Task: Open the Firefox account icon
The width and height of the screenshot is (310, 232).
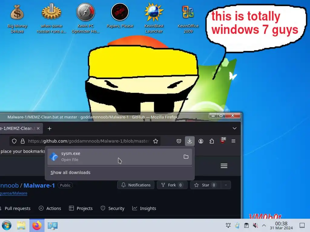Action: [201, 141]
